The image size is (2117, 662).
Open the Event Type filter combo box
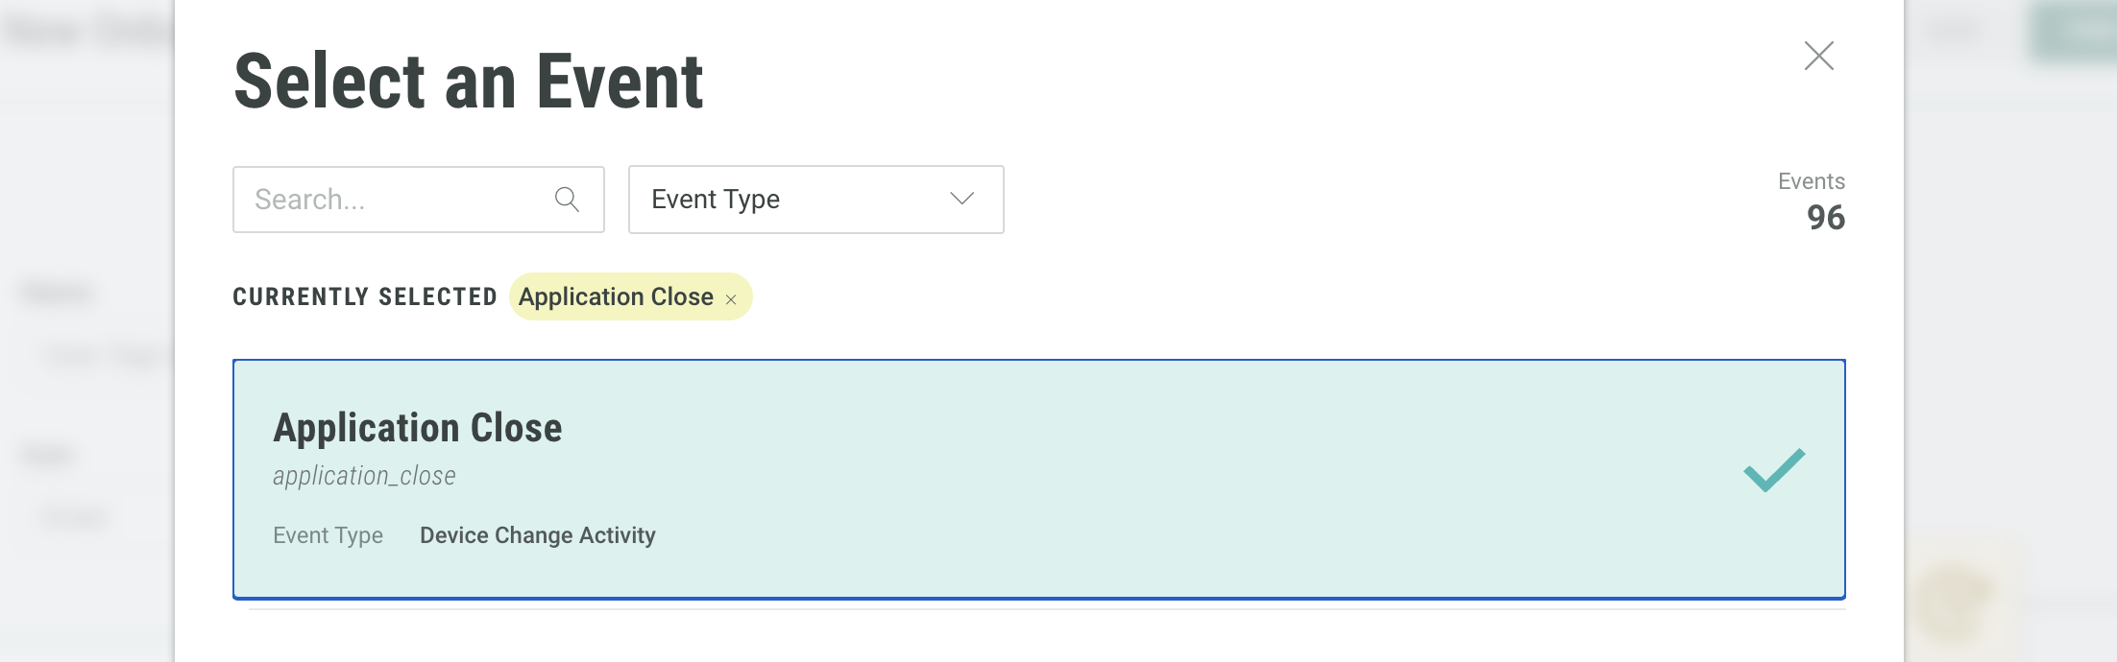[x=815, y=200]
